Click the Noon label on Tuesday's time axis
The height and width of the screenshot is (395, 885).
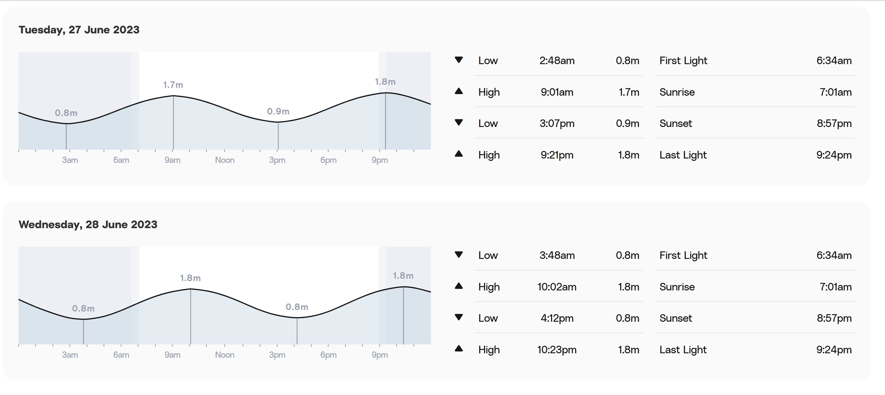(x=225, y=160)
